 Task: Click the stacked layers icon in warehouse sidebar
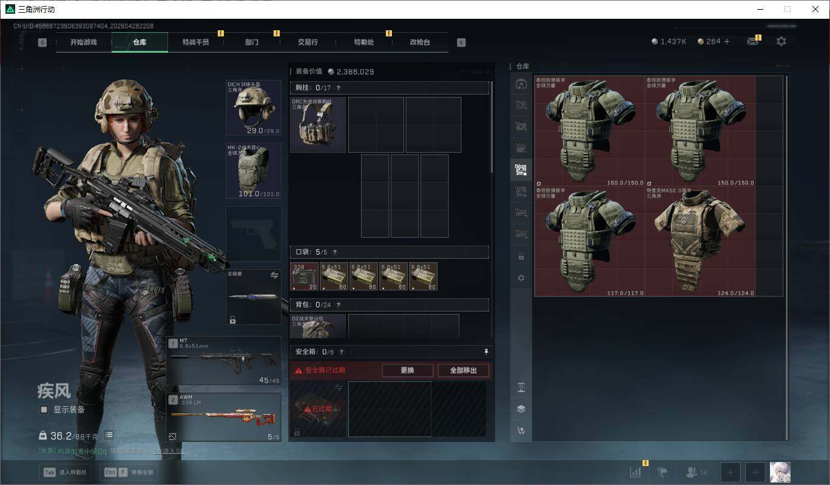(521, 409)
